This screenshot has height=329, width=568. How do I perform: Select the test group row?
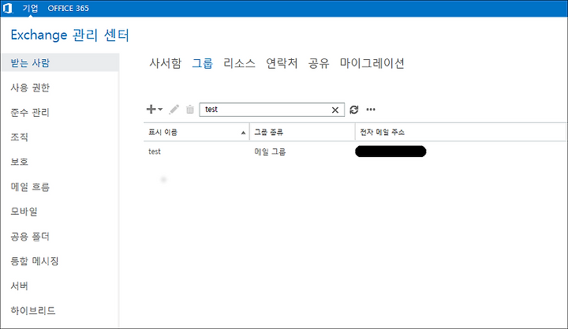pos(355,151)
